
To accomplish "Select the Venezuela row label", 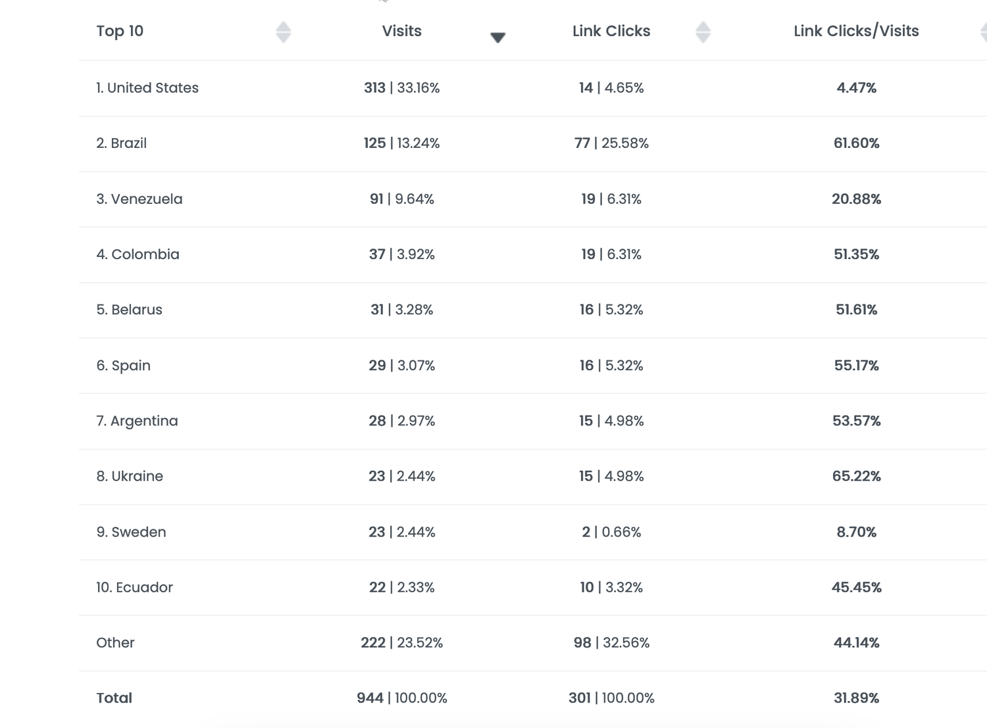I will pyautogui.click(x=139, y=199).
